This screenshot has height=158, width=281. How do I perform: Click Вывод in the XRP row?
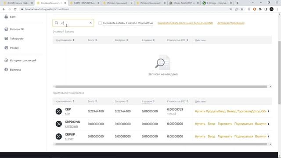pyautogui.click(x=231, y=111)
